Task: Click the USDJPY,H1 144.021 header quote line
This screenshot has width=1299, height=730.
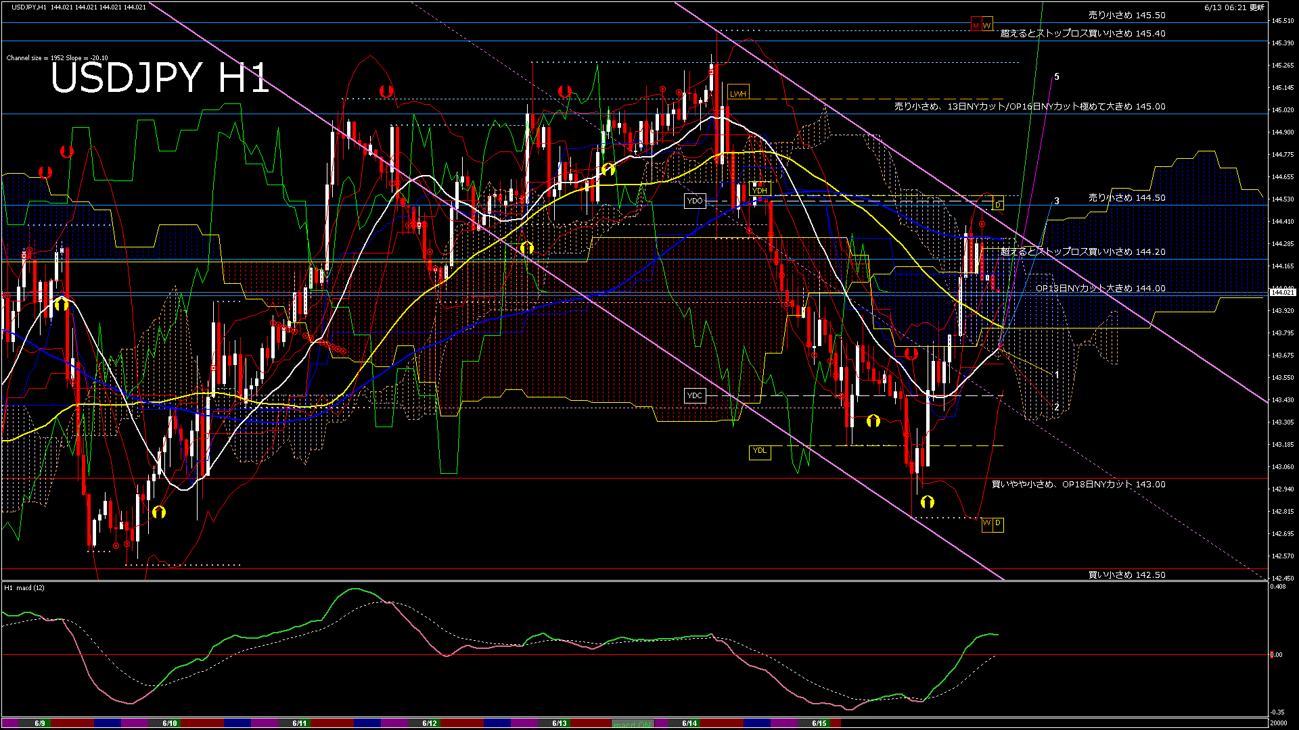Action: [78, 7]
